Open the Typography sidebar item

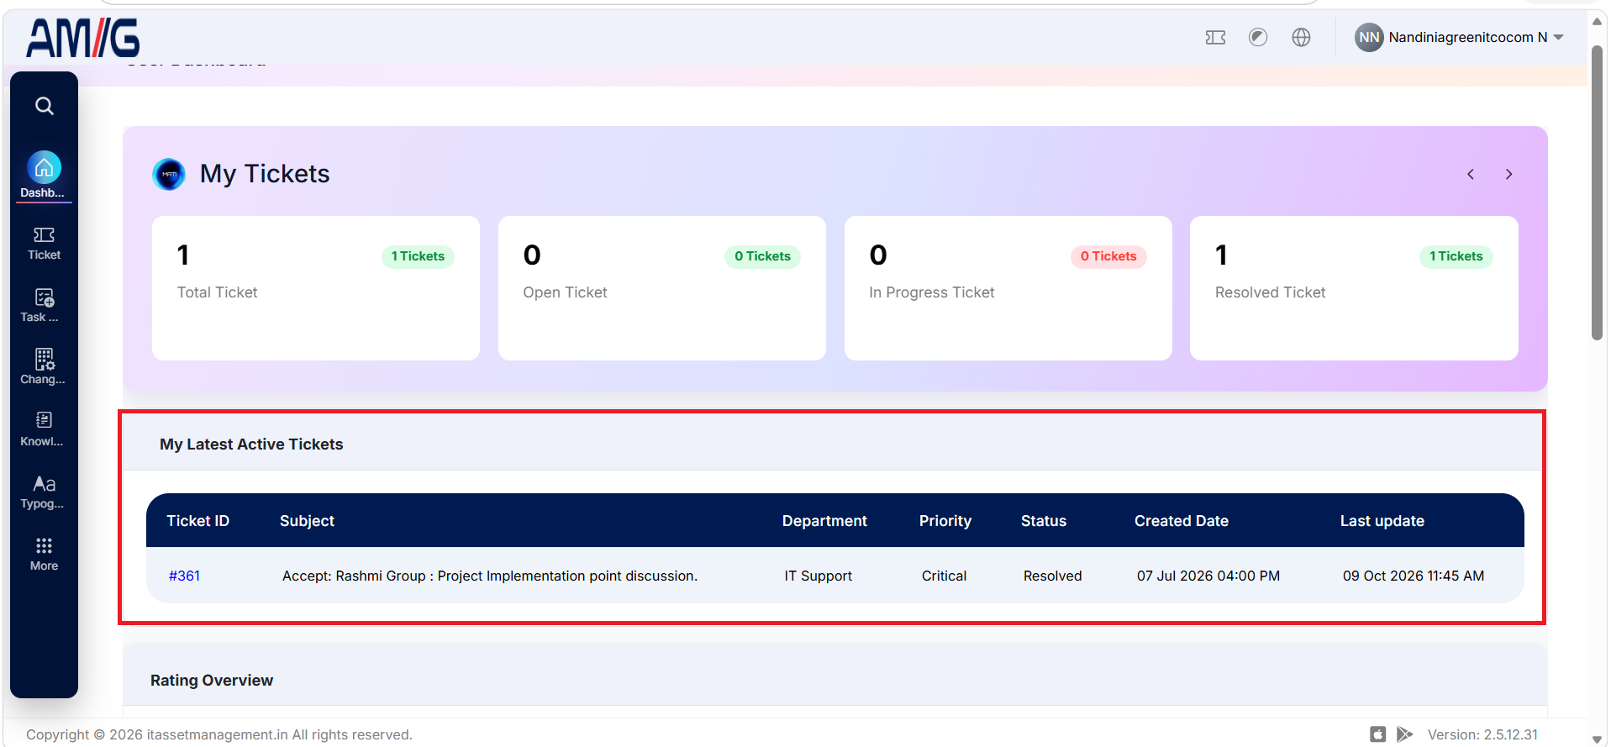44,492
